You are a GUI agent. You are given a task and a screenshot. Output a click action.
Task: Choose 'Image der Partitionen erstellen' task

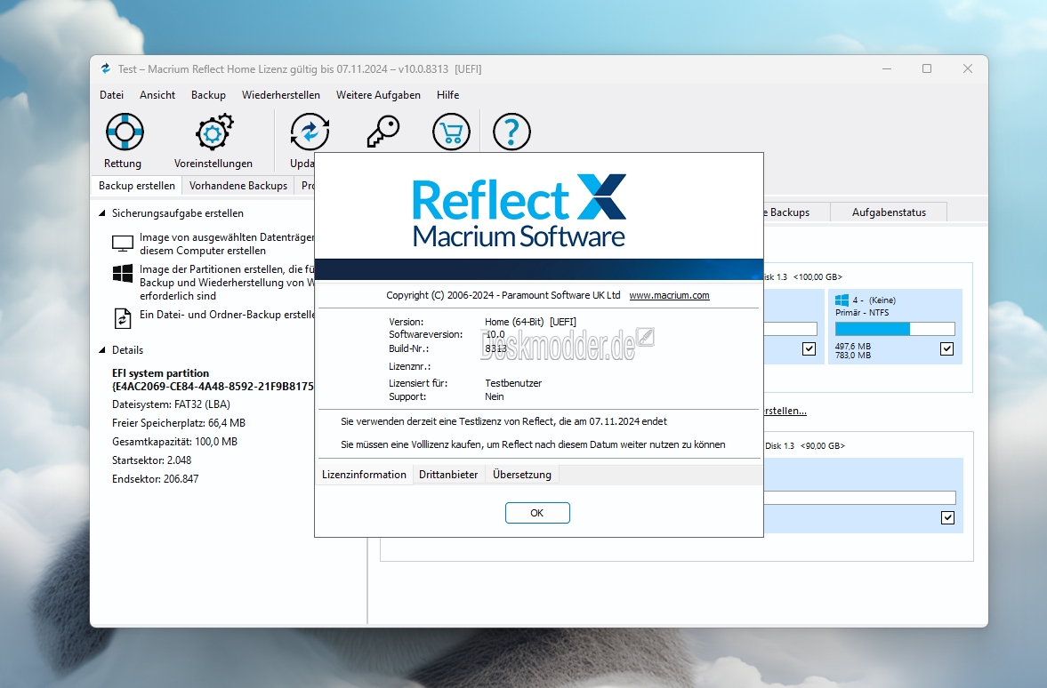click(x=227, y=283)
